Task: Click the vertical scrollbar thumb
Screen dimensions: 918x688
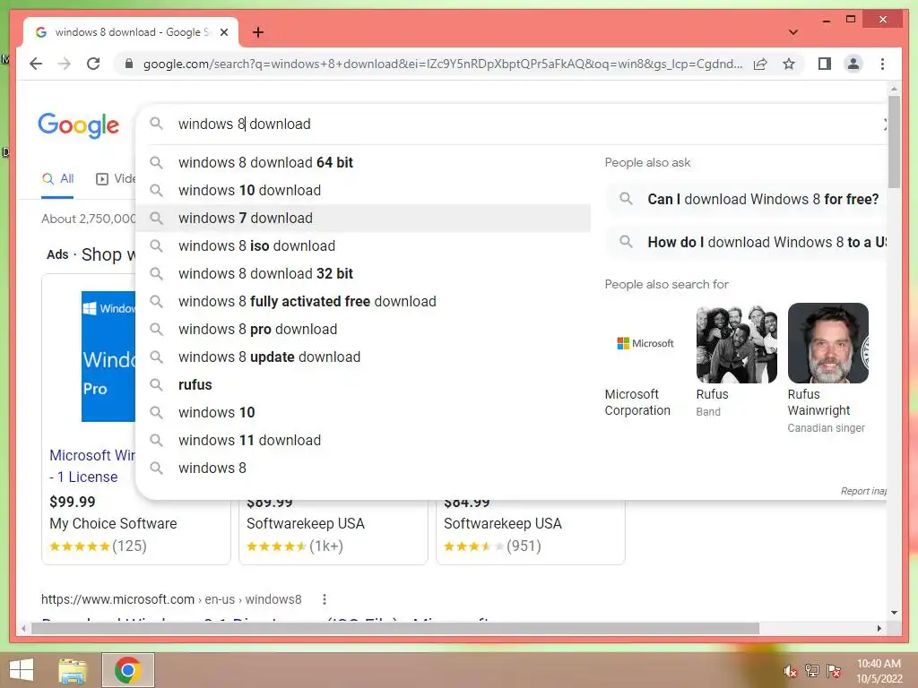Action: [x=894, y=142]
